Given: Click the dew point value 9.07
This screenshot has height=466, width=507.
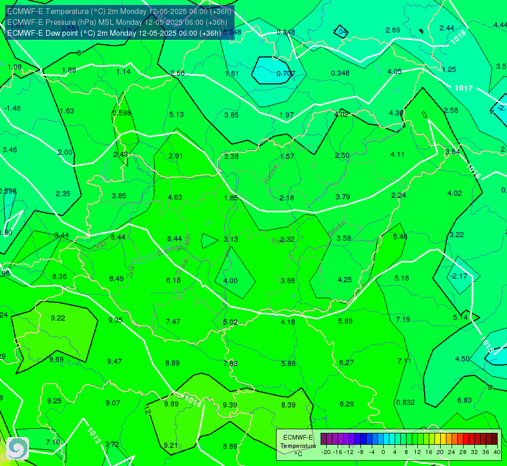Looking at the screenshot, I should [113, 403].
